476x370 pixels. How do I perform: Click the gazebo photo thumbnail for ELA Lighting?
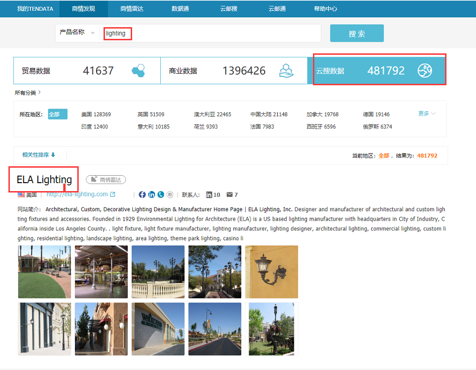click(x=45, y=272)
